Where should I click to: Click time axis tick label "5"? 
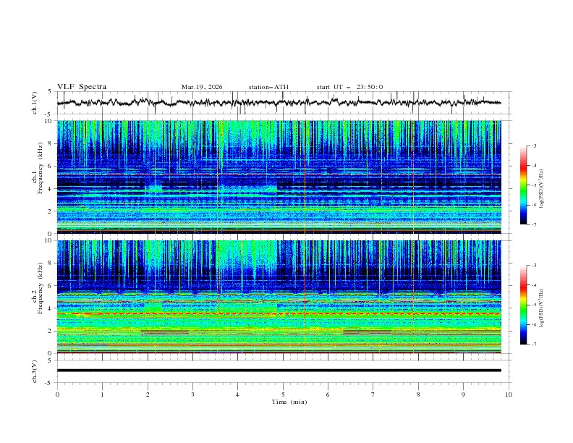coord(283,395)
